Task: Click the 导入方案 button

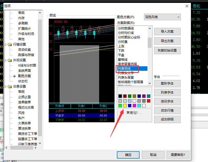Action: (x=167, y=32)
